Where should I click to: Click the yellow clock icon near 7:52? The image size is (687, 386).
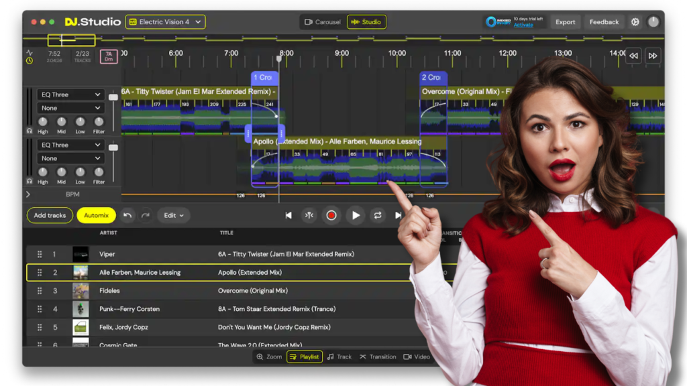[x=30, y=60]
